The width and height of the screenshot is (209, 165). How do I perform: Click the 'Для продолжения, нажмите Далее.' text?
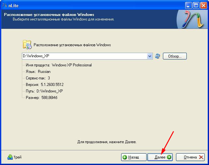point(107,142)
